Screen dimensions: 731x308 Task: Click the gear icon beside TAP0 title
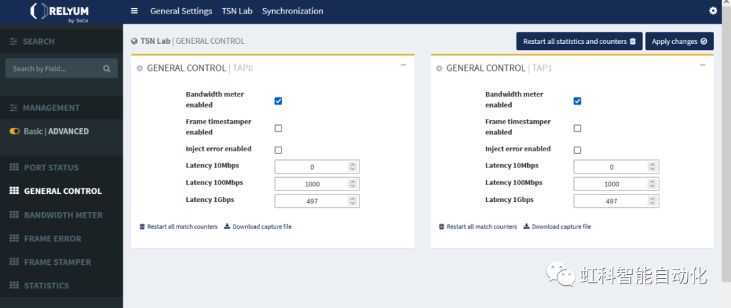pyautogui.click(x=139, y=69)
